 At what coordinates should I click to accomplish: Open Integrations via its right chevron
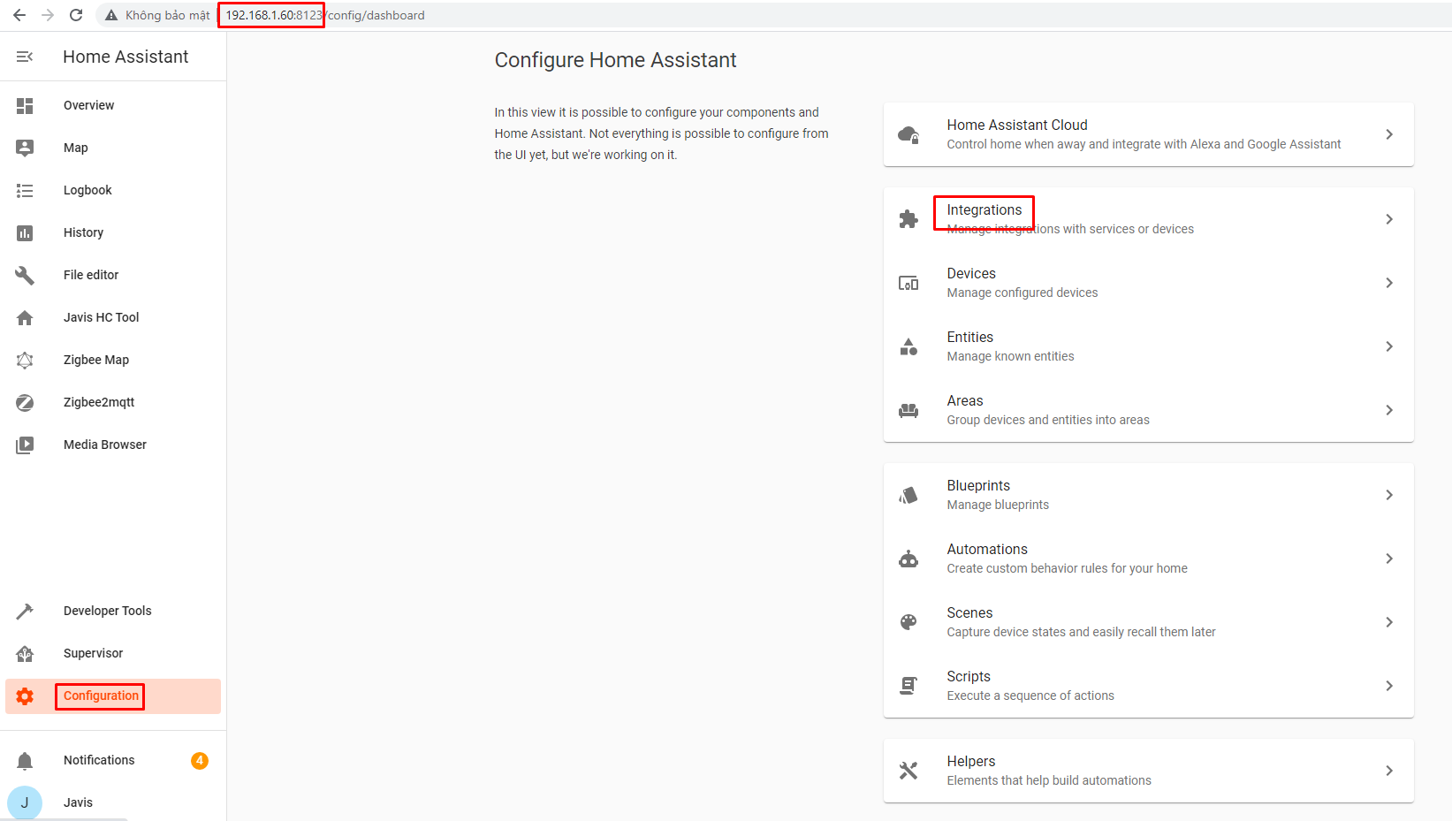tap(1389, 219)
